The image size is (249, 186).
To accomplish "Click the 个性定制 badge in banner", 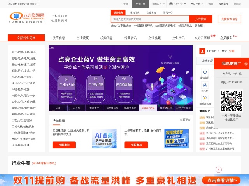I will [x=96, y=89].
